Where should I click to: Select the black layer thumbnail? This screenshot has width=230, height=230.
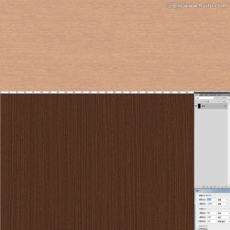(x=199, y=106)
